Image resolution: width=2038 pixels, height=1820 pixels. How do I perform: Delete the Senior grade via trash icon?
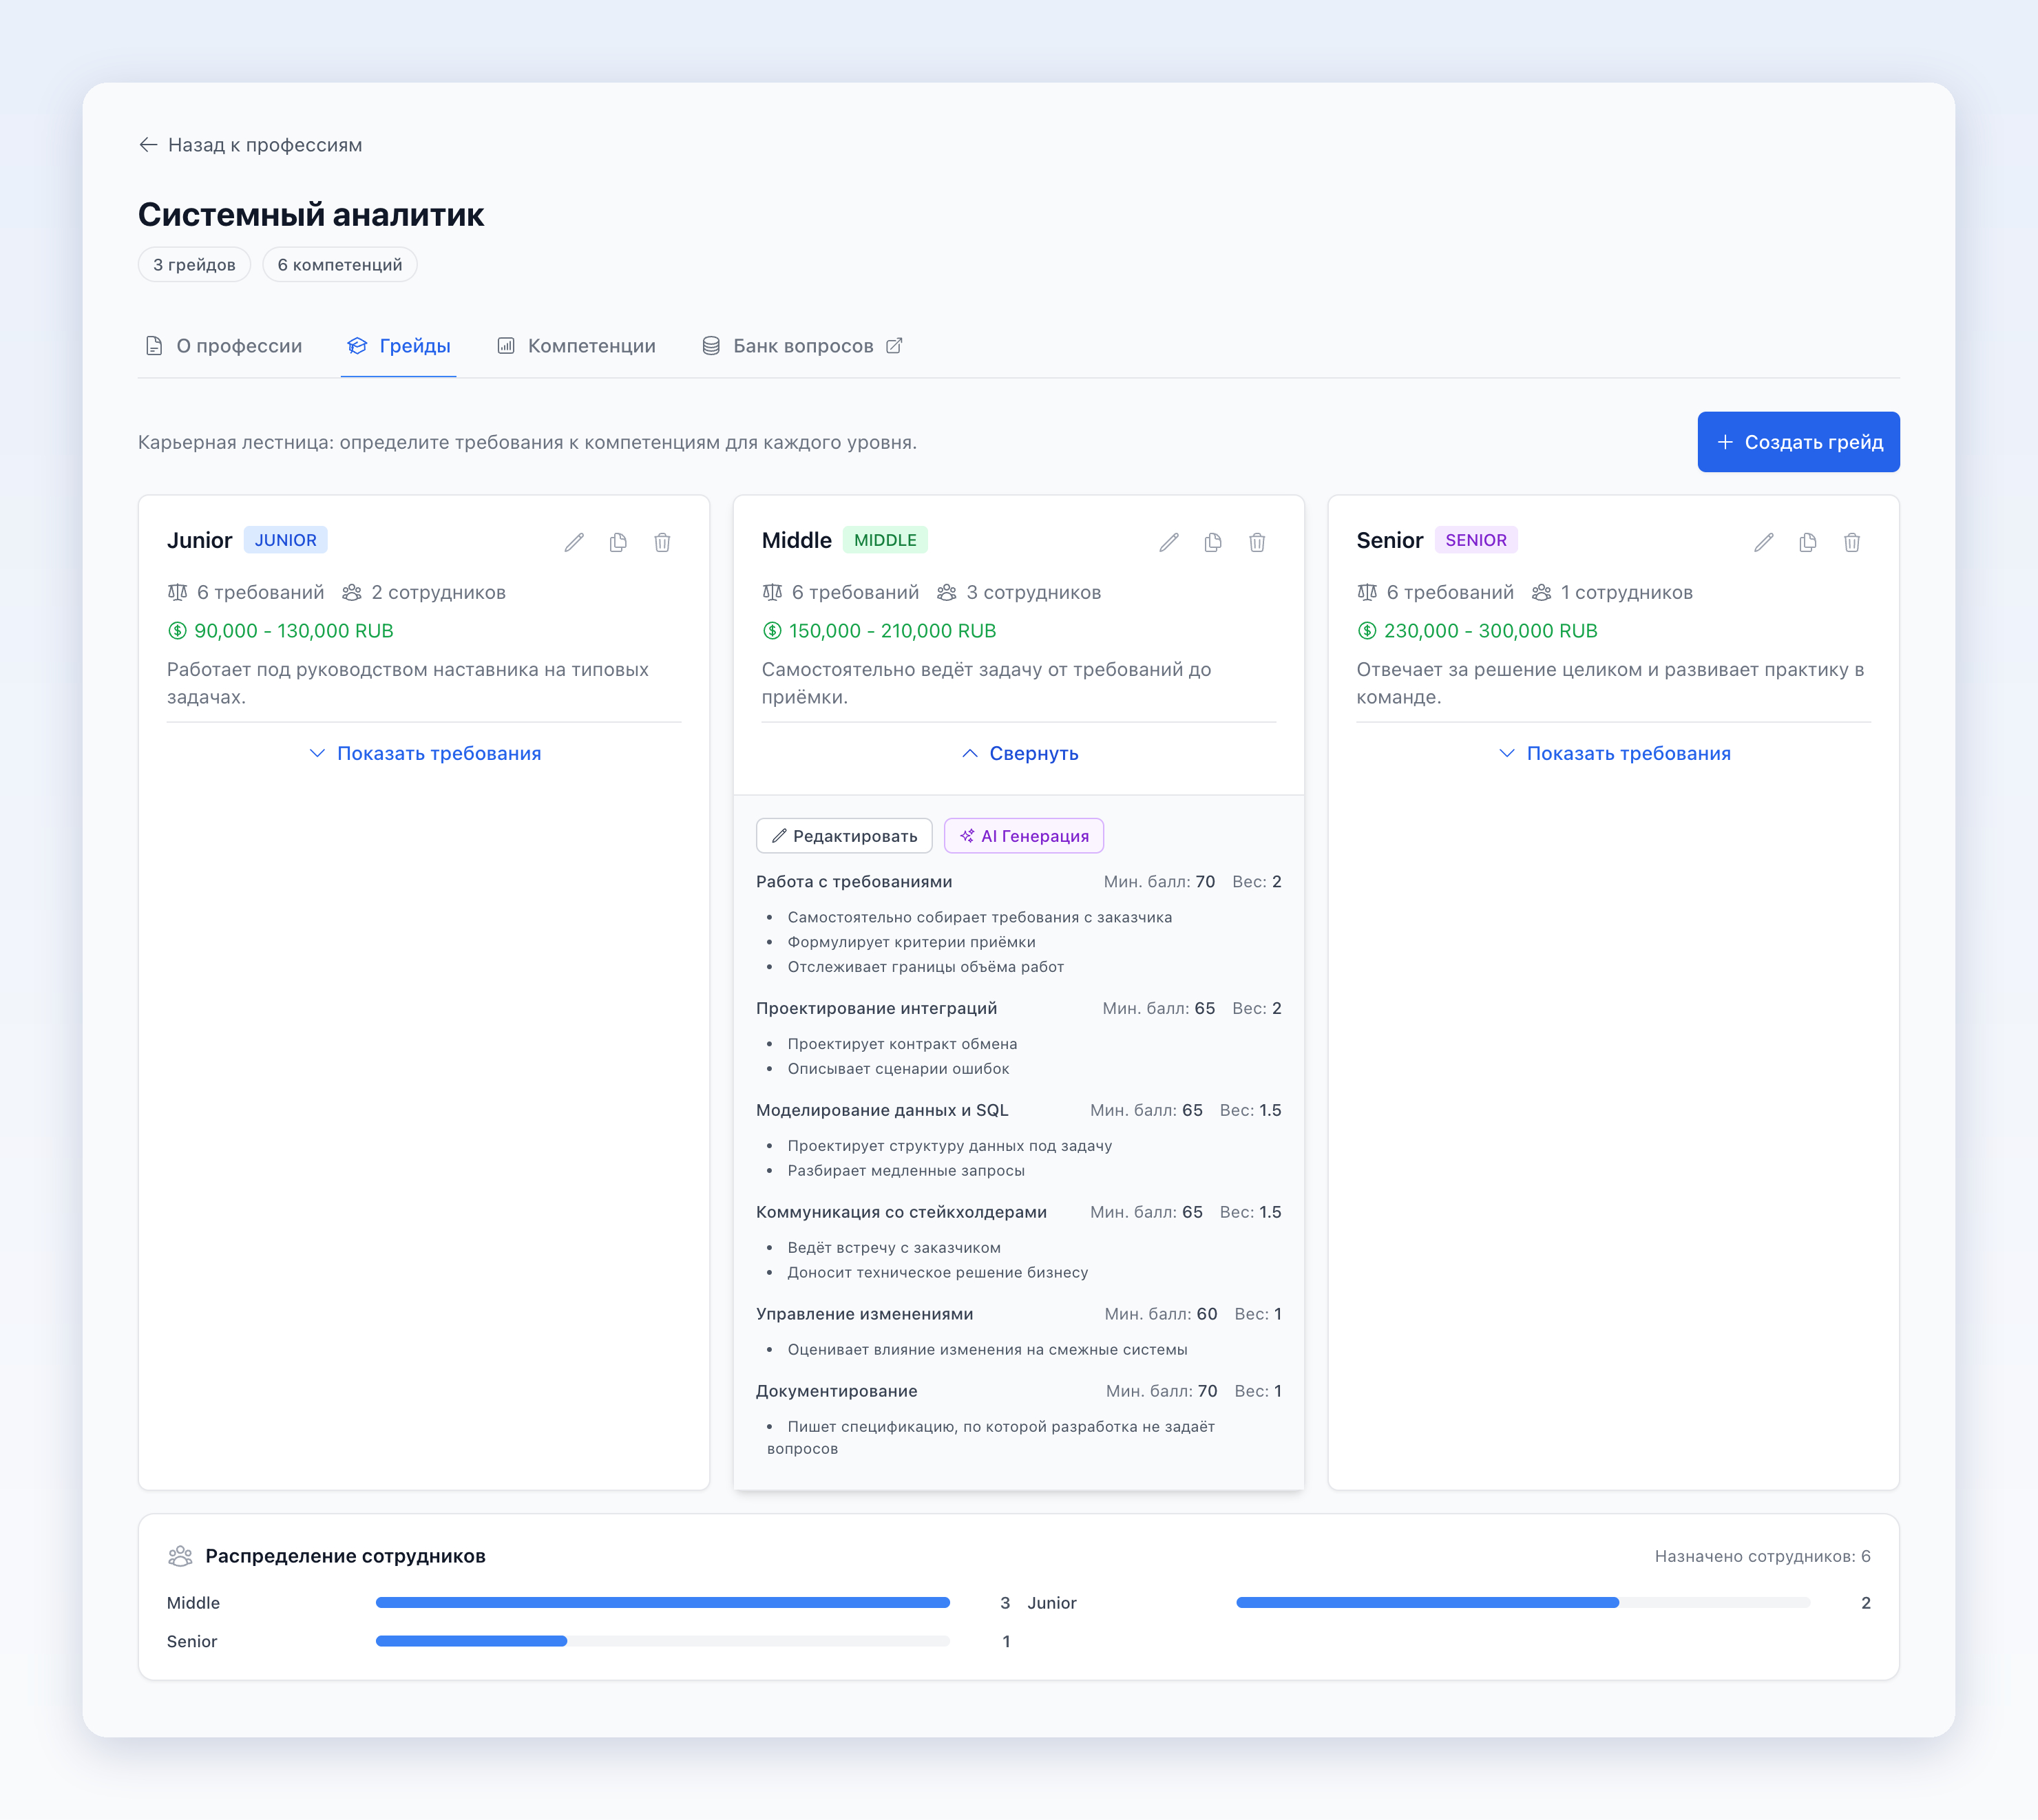(x=1852, y=542)
